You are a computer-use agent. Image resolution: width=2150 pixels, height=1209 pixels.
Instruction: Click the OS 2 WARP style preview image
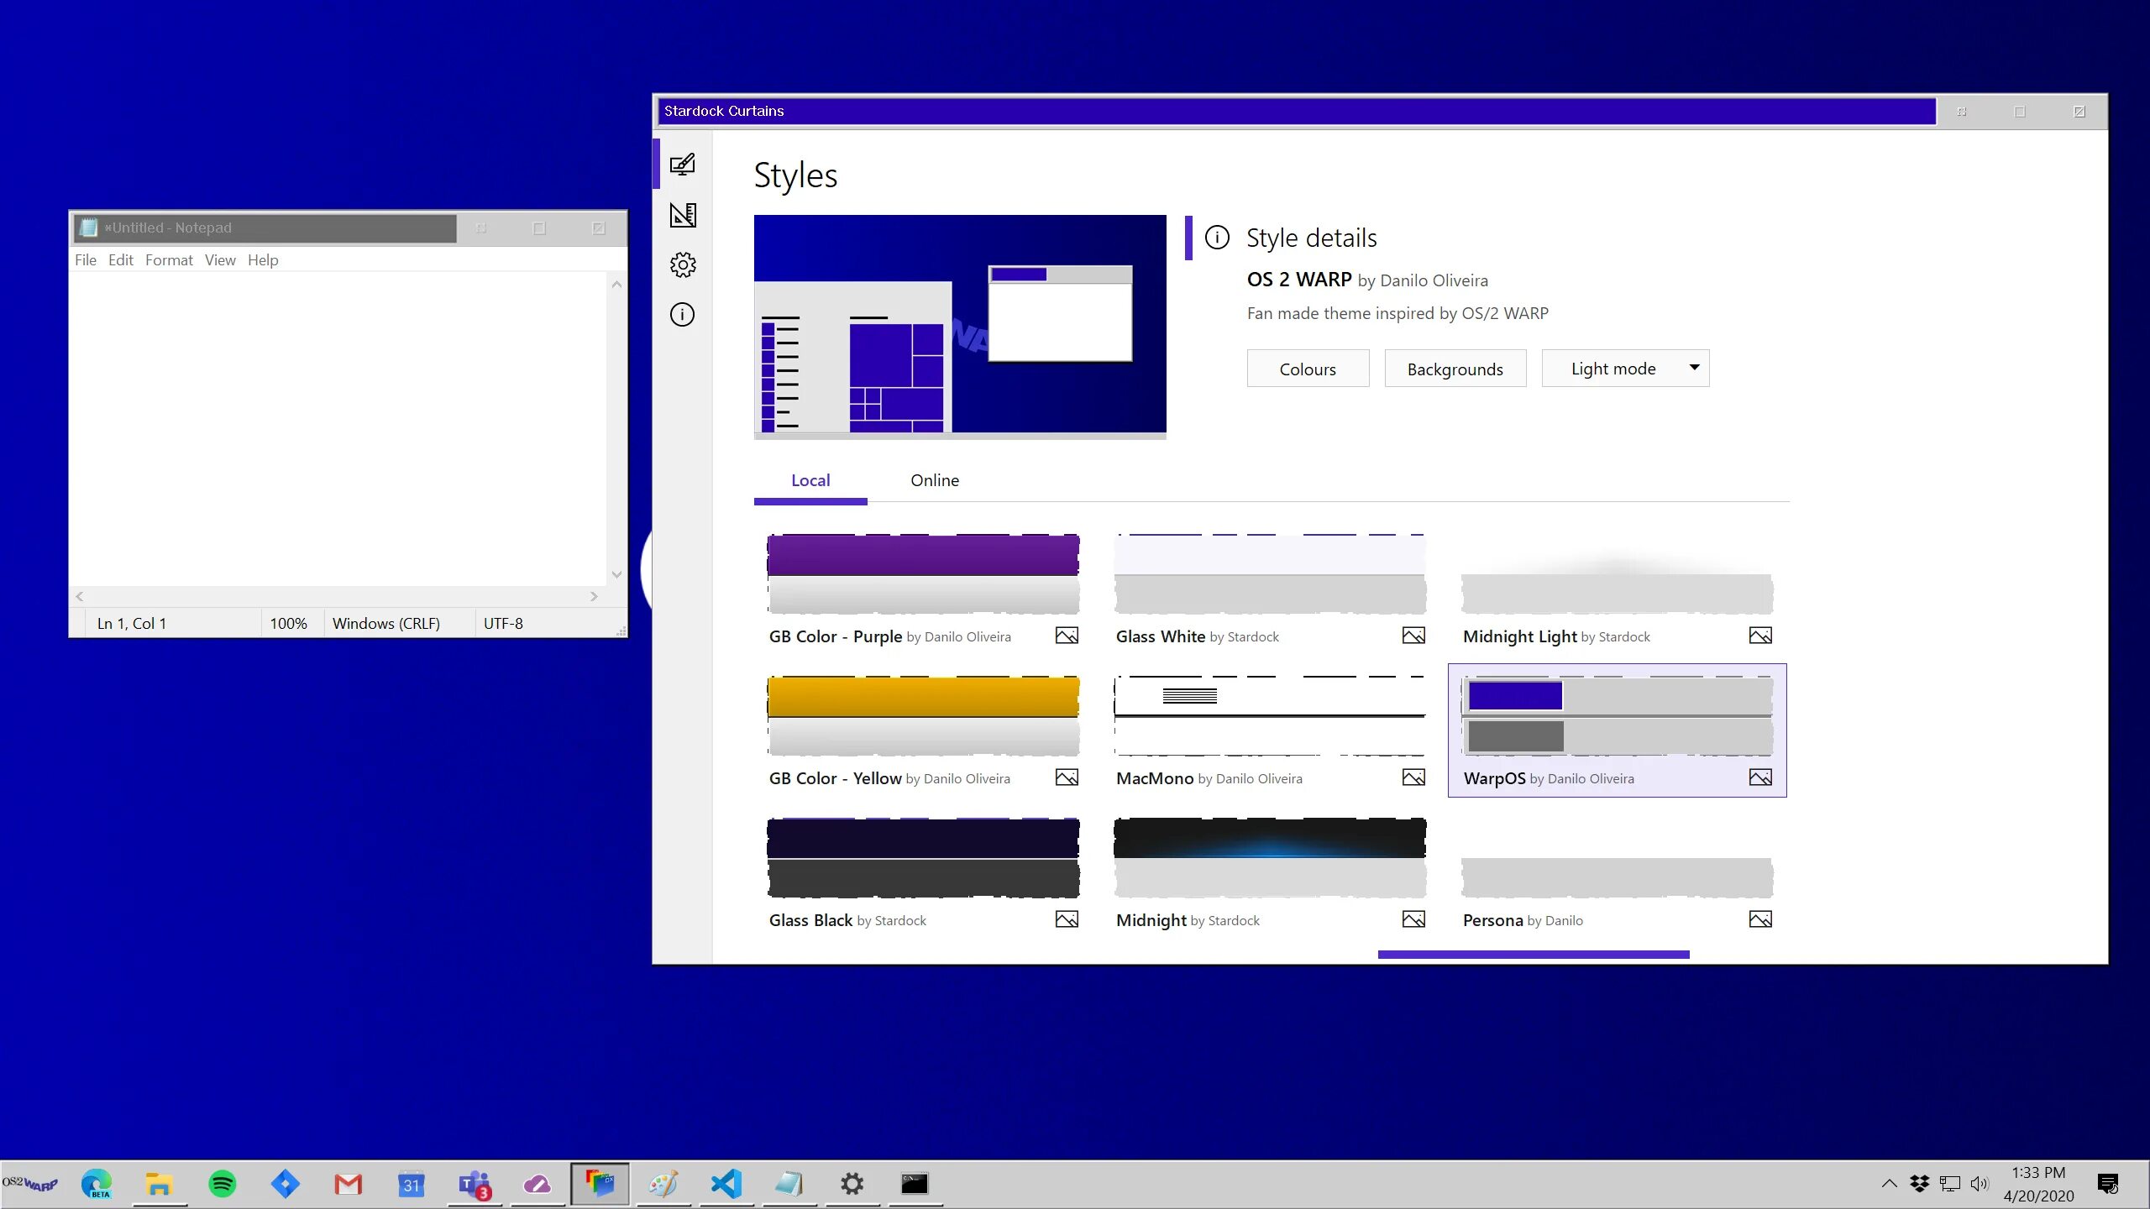[x=960, y=327]
